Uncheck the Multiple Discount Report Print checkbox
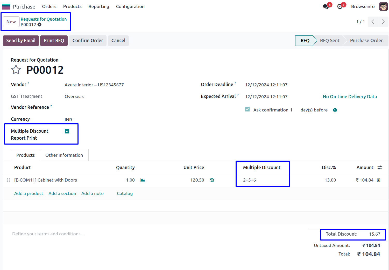This screenshot has width=389, height=270. coord(67,131)
